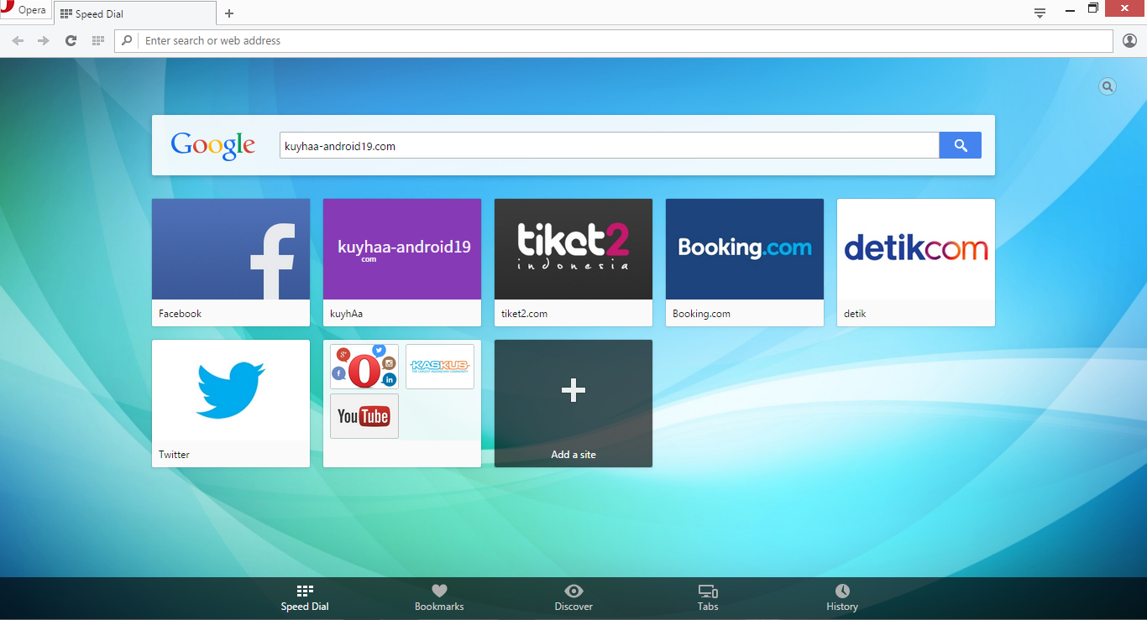Image resolution: width=1147 pixels, height=620 pixels.
Task: Open the user account profile icon
Action: click(1129, 40)
